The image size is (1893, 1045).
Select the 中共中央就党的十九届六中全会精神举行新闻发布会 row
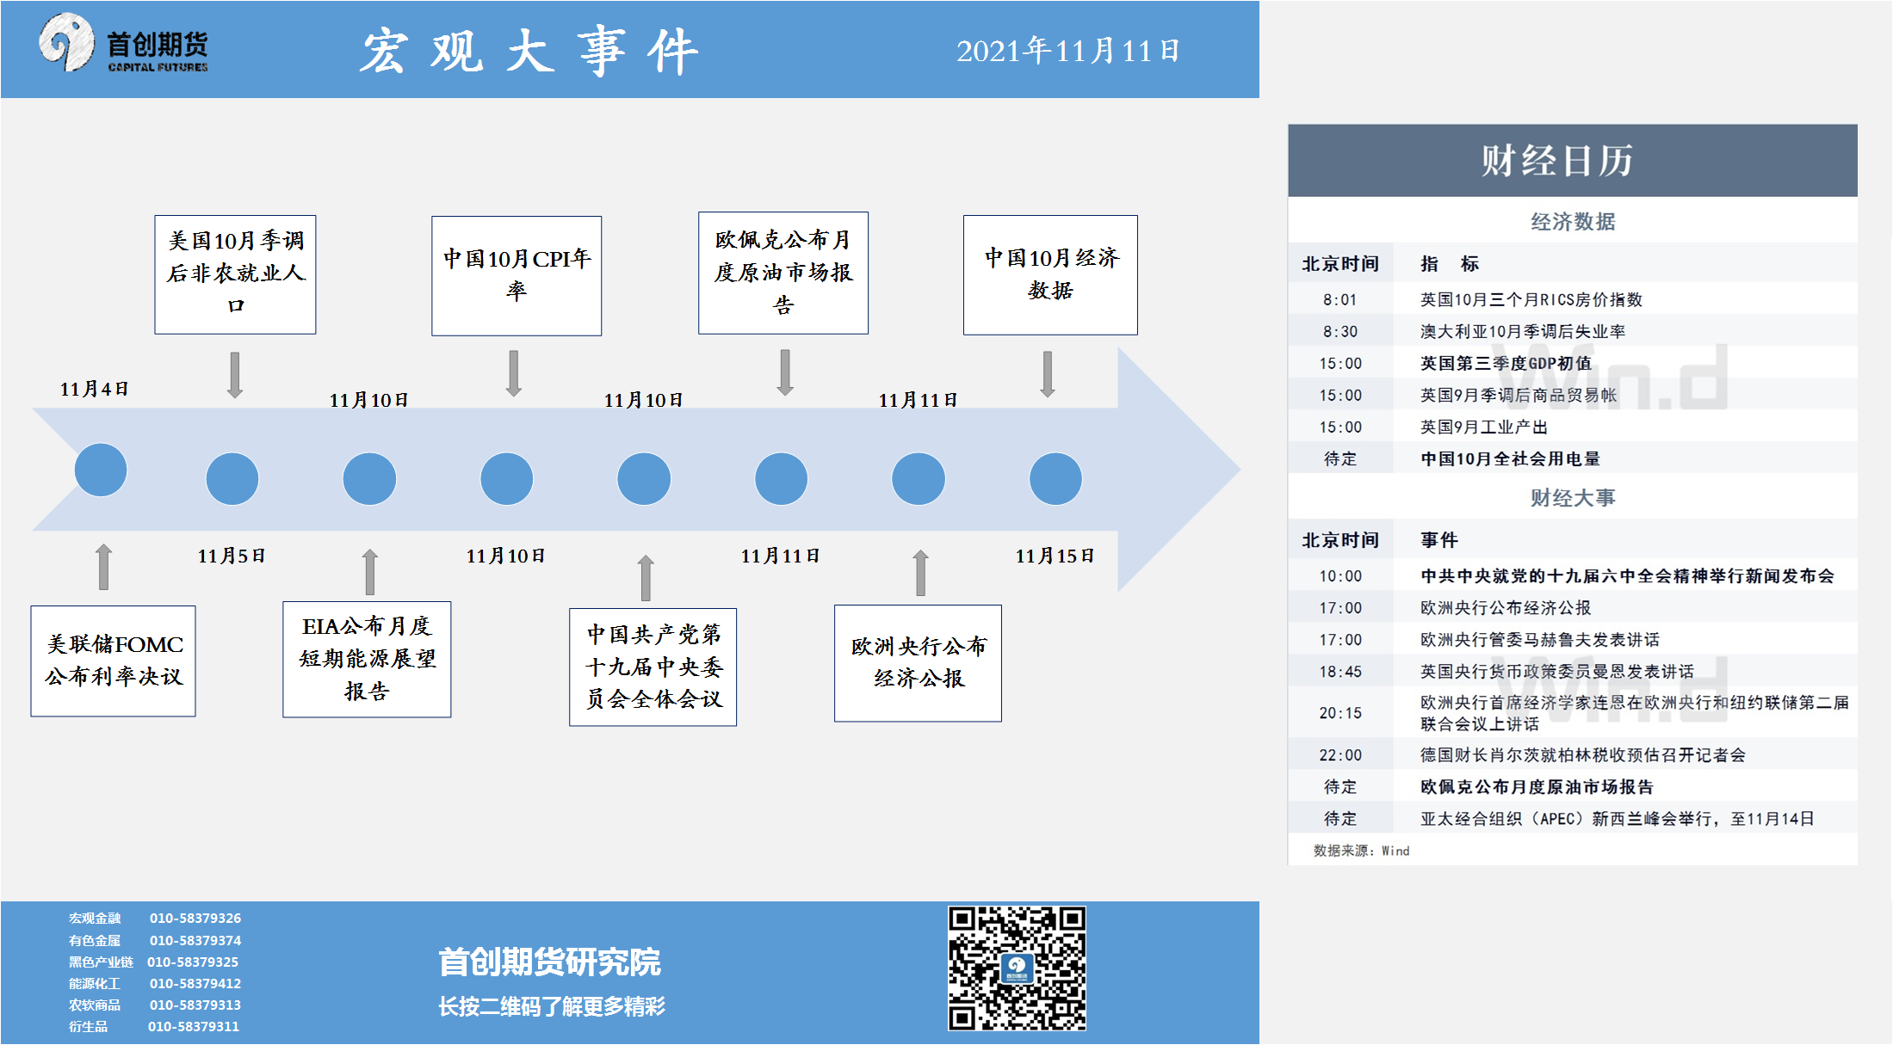coord(1572,575)
